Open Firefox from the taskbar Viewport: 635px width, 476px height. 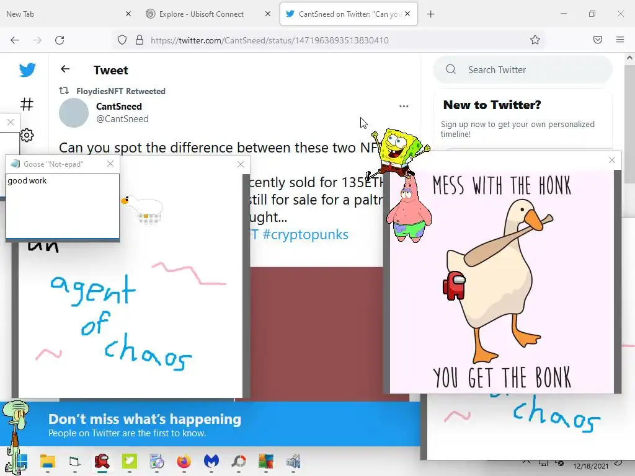point(184,461)
